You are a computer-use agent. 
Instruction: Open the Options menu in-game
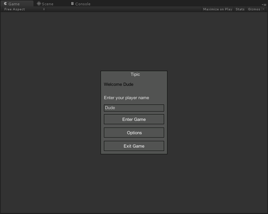[x=134, y=133]
